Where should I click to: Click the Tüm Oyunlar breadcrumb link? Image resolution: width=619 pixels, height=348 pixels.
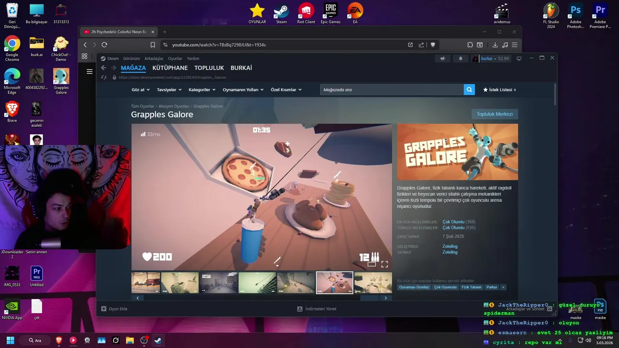tap(142, 106)
